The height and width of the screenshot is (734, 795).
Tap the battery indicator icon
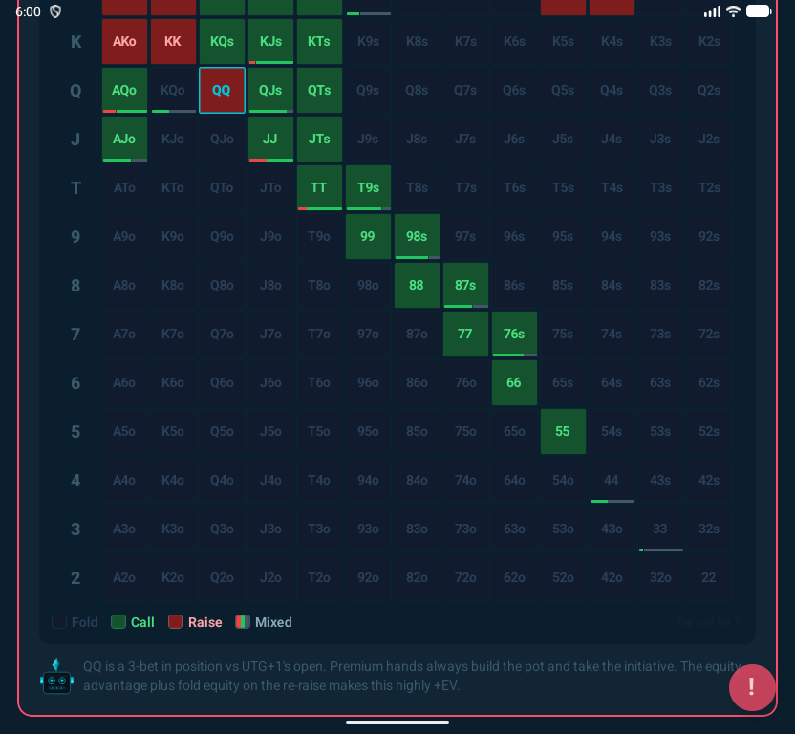(759, 11)
